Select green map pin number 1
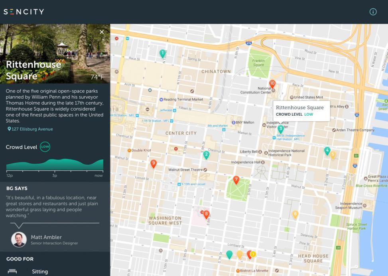The height and width of the screenshot is (276, 388). (x=162, y=53)
